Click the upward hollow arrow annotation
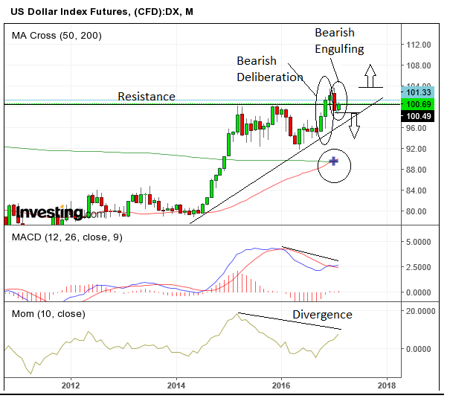 370,74
